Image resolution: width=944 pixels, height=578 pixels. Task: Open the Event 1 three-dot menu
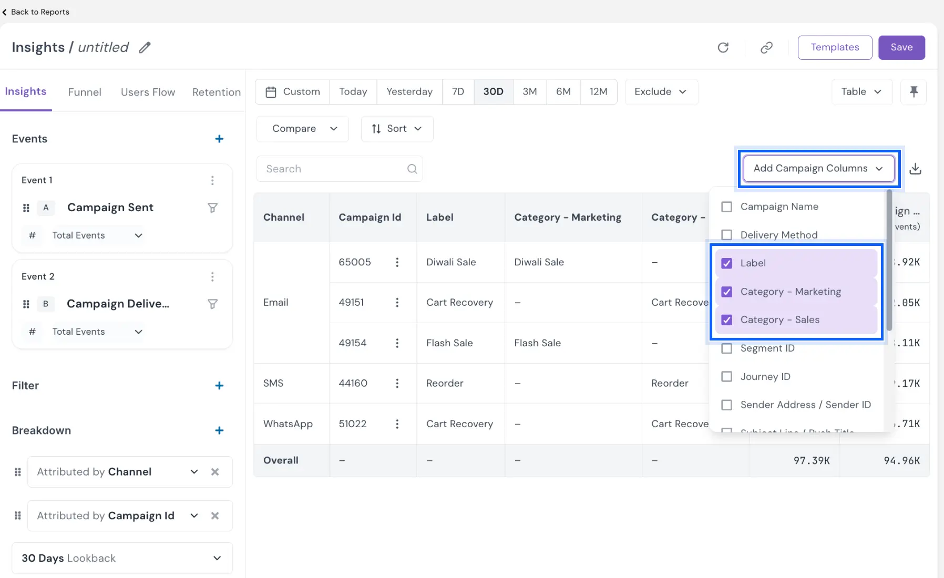[x=212, y=180]
